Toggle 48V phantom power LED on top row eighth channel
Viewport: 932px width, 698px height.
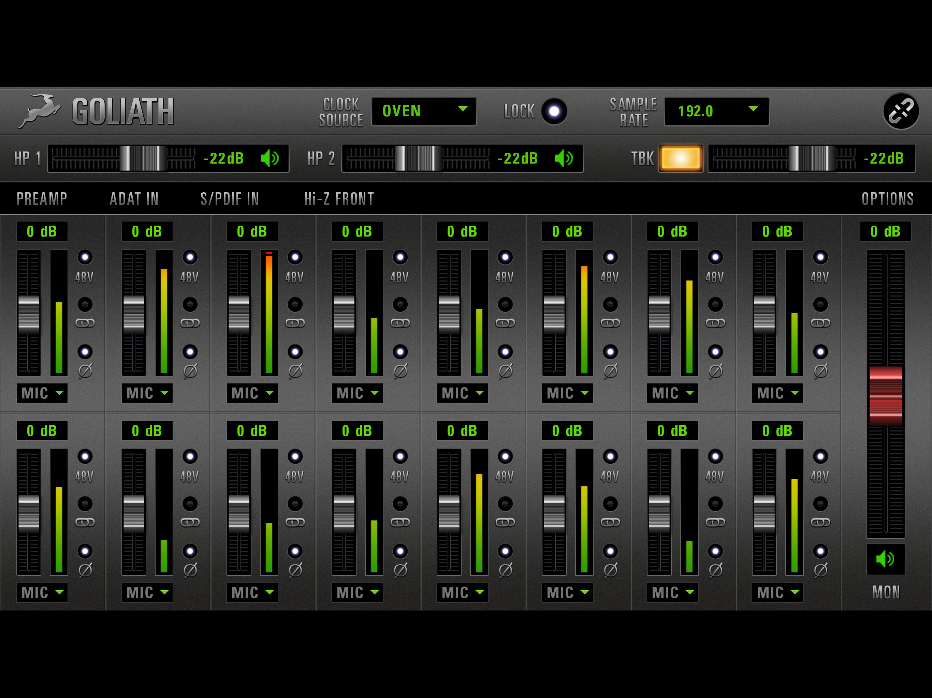click(x=820, y=257)
